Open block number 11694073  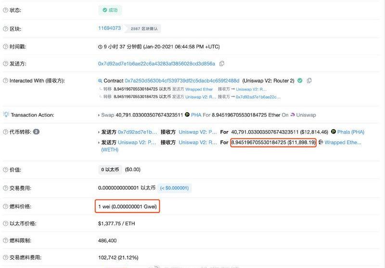pyautogui.click(x=110, y=28)
